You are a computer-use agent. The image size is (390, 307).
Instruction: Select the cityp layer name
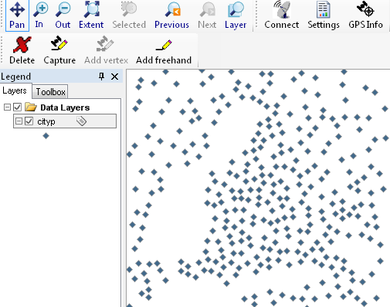[x=46, y=121]
